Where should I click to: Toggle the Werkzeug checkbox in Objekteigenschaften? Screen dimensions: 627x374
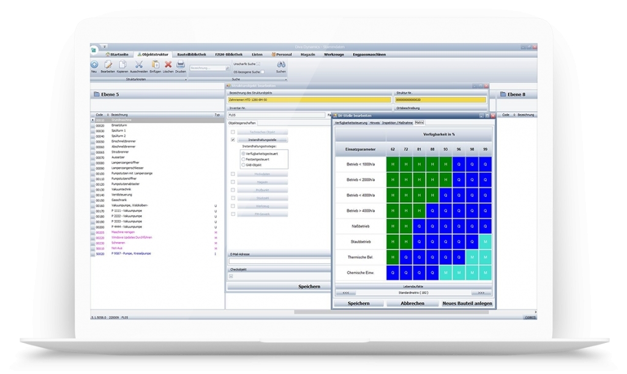(x=233, y=206)
